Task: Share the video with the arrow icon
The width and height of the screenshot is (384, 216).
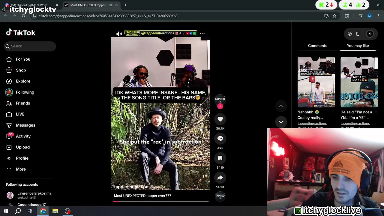Action: 220,178
